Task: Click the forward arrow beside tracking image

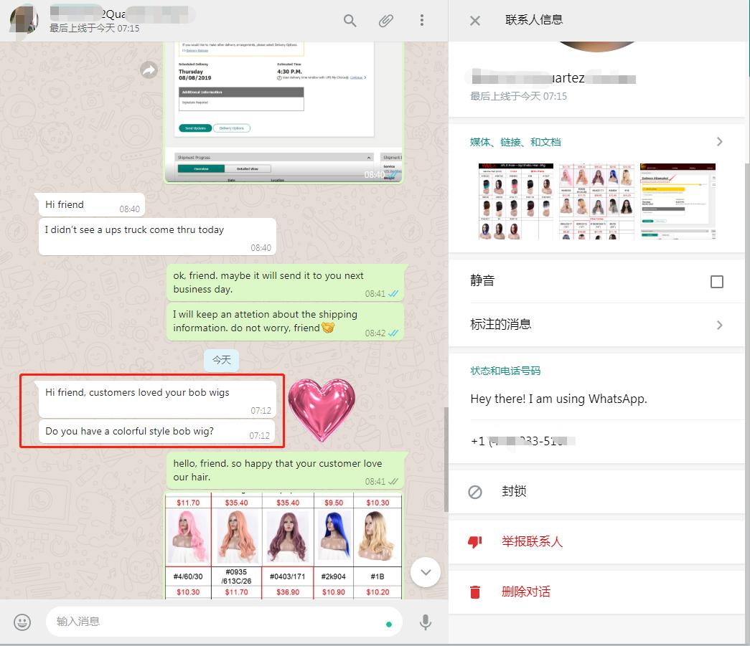Action: [x=149, y=70]
